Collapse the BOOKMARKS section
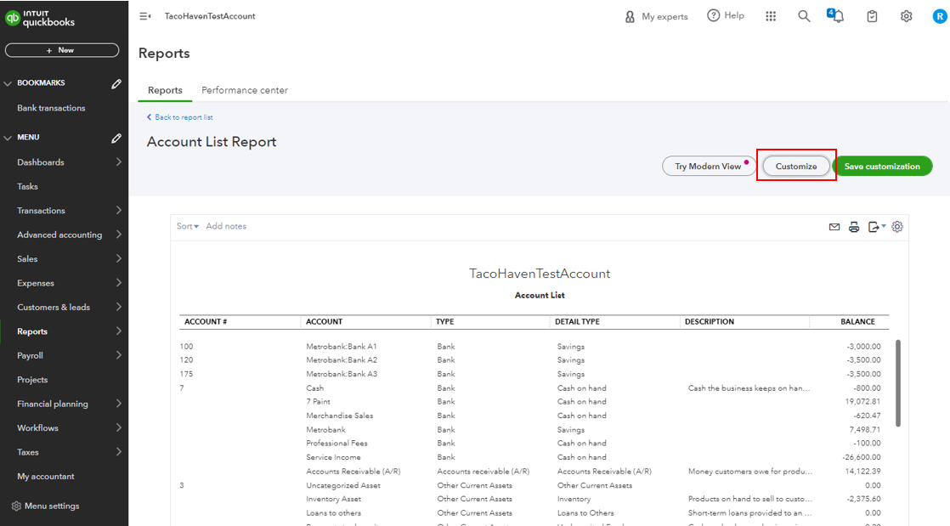This screenshot has width=950, height=526. click(x=8, y=83)
